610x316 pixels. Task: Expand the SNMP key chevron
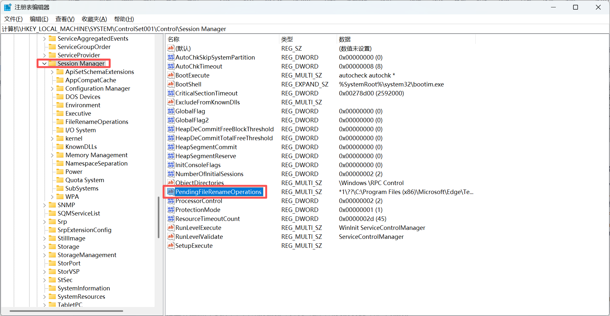[44, 205]
